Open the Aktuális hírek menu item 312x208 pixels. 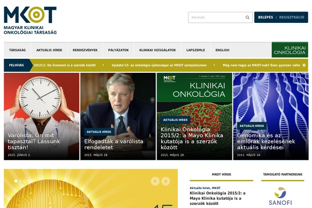click(49, 50)
